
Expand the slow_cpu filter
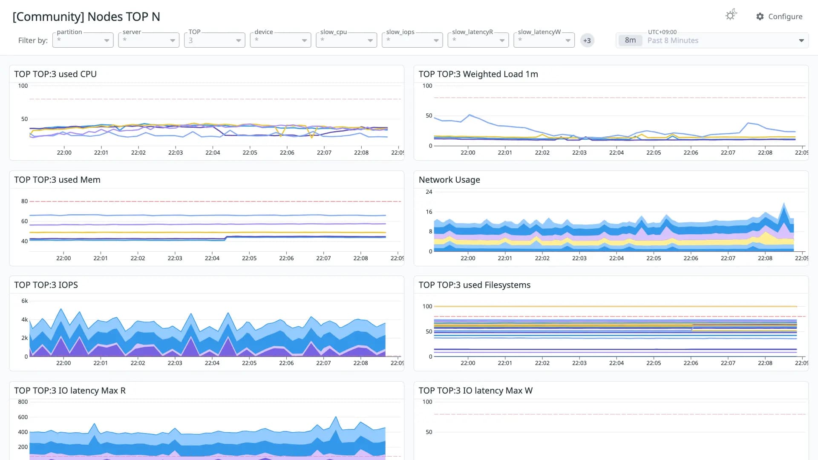pos(346,40)
